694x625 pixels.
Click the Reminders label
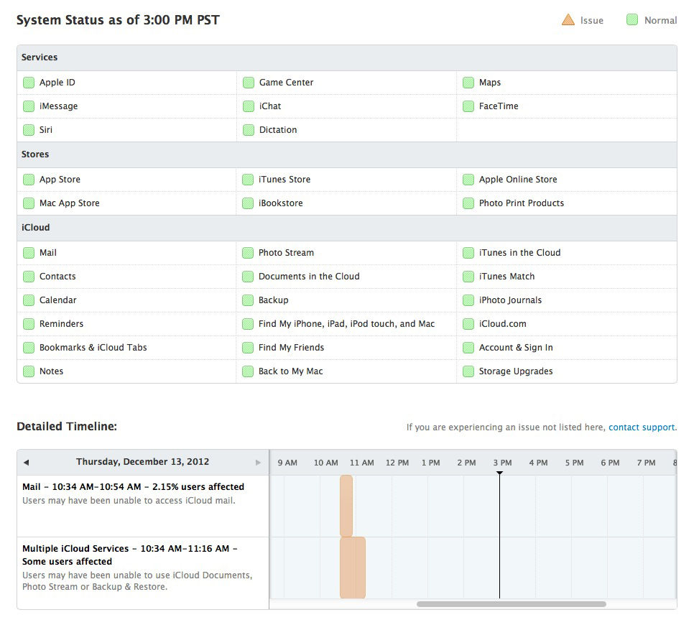[61, 324]
